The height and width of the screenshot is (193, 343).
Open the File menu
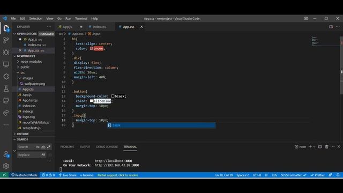[x=13, y=19]
